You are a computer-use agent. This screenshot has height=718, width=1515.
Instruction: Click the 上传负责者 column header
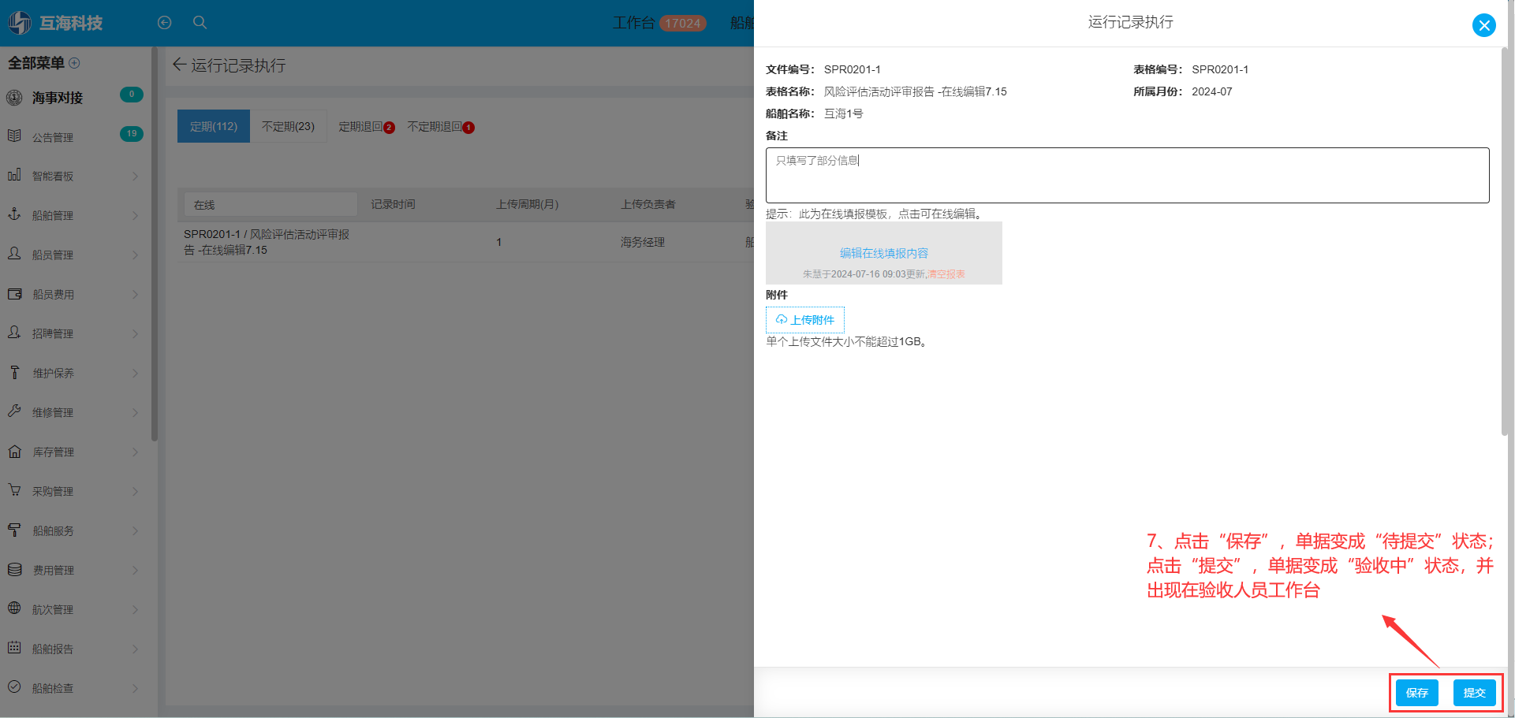(647, 204)
